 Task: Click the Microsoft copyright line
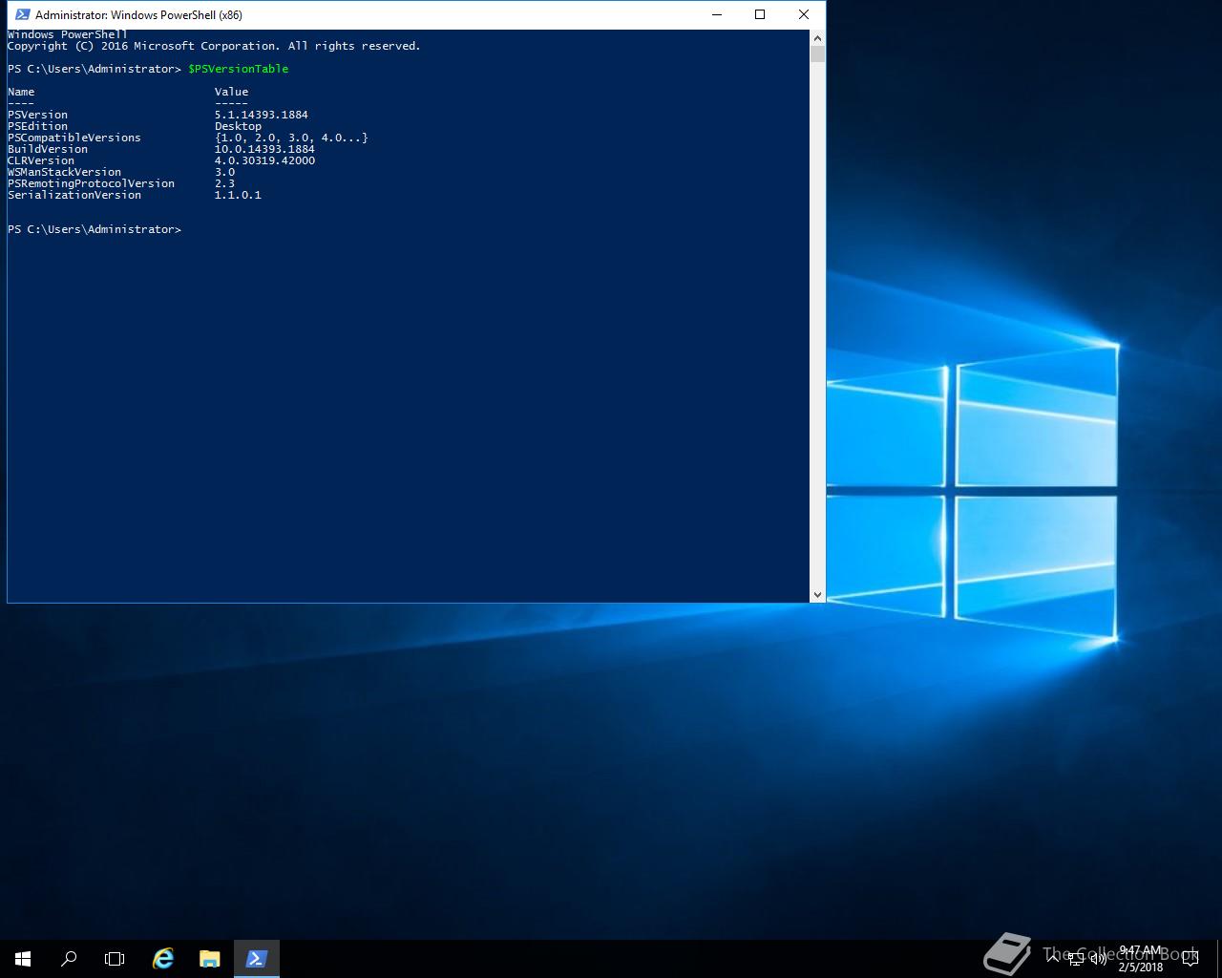pos(214,46)
